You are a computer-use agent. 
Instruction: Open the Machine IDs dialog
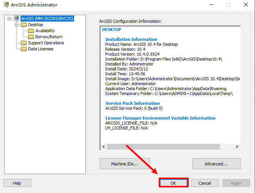124,164
